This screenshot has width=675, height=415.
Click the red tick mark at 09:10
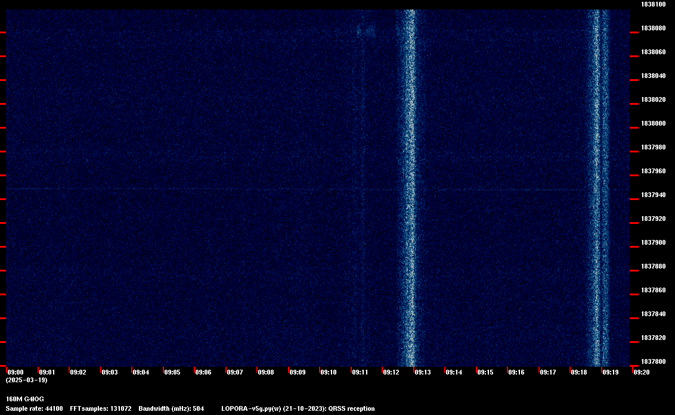point(320,370)
